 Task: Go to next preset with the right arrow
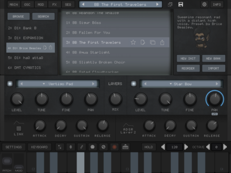tap(157, 4)
